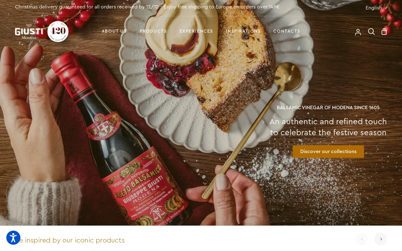Open the user account icon
The image size is (402, 251).
pos(358,32)
